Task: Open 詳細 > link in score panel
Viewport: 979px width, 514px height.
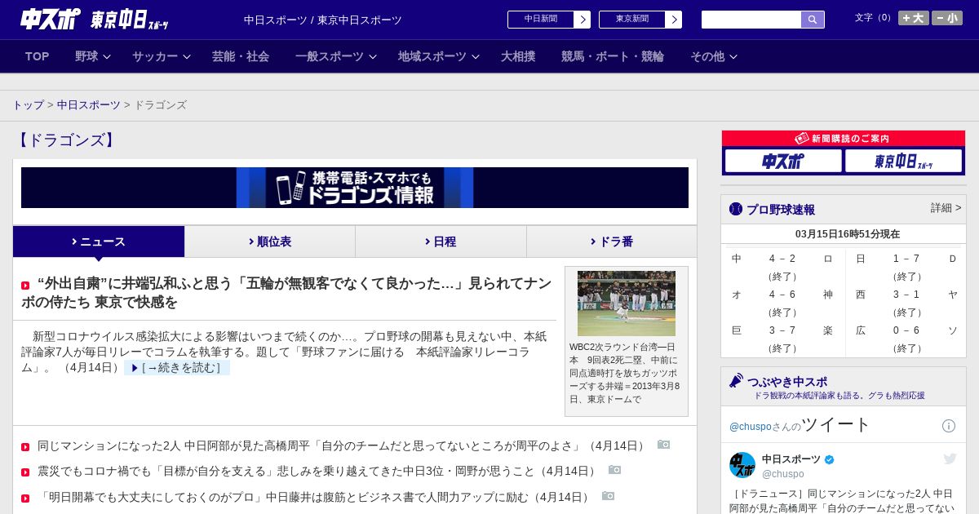Action: click(x=946, y=208)
